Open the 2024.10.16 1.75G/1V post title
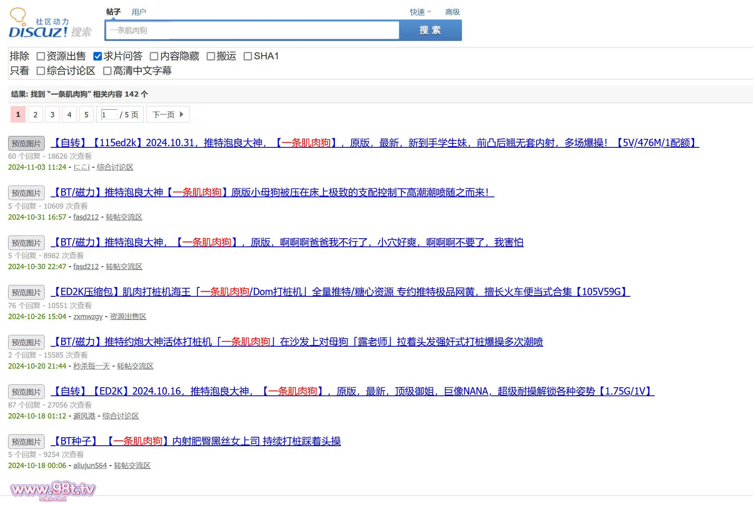This screenshot has width=753, height=505. pyautogui.click(x=353, y=391)
